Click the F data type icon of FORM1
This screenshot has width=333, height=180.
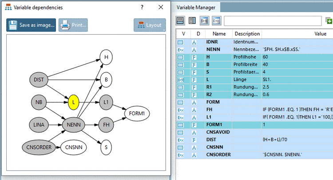click(x=194, y=125)
